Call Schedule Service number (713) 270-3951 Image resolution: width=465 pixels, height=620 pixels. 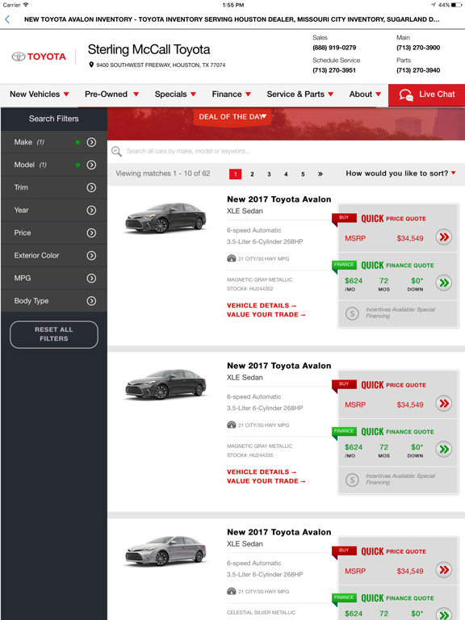pyautogui.click(x=334, y=70)
